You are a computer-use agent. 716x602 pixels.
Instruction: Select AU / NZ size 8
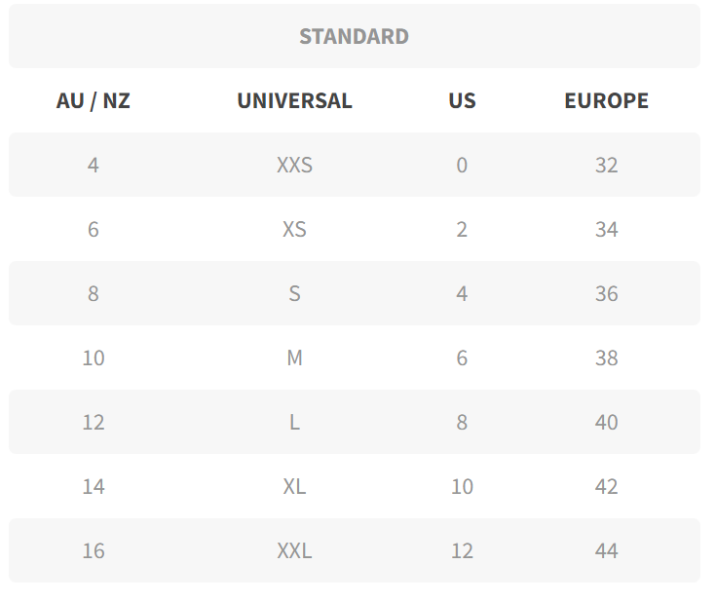point(94,293)
